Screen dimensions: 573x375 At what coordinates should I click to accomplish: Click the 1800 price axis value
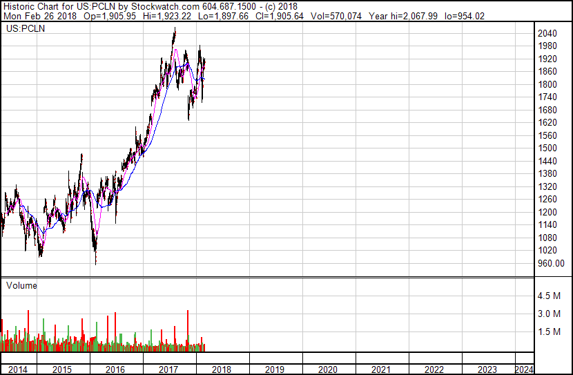pos(547,84)
